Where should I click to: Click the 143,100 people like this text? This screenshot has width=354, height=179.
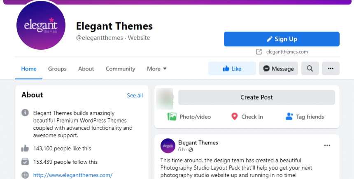point(62,148)
